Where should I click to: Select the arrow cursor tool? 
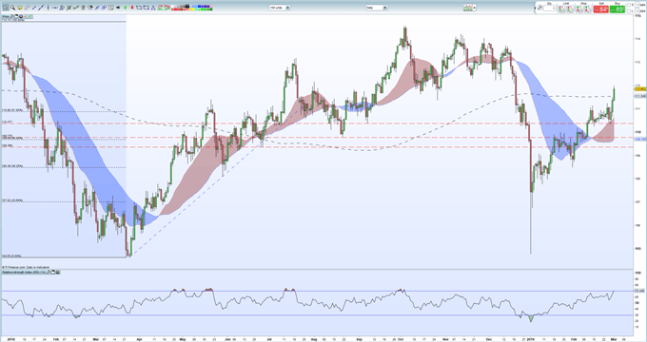[x=6, y=8]
